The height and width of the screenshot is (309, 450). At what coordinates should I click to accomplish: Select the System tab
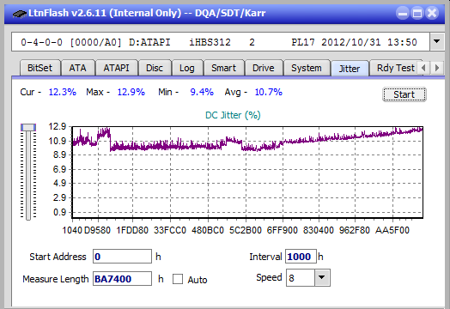tap(307, 68)
